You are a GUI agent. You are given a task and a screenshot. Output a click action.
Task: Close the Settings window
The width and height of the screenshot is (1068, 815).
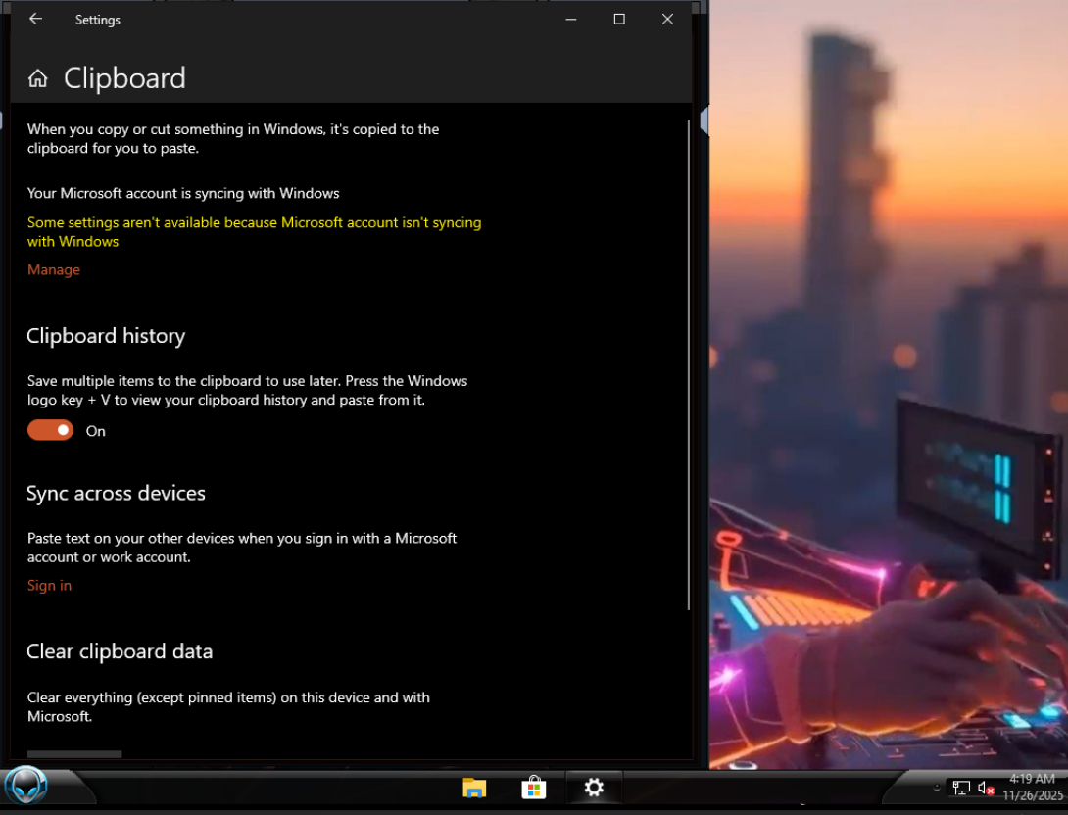pyautogui.click(x=667, y=19)
